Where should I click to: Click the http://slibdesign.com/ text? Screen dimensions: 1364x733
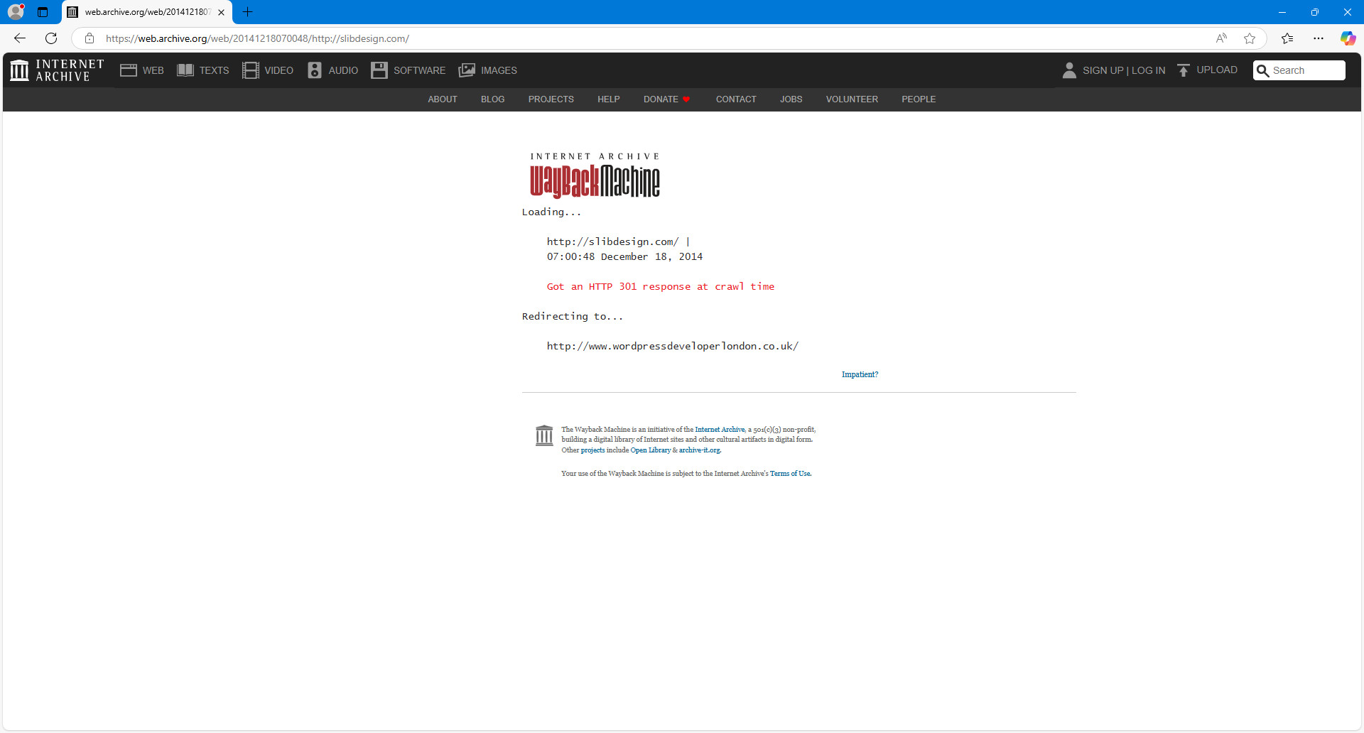click(x=612, y=241)
